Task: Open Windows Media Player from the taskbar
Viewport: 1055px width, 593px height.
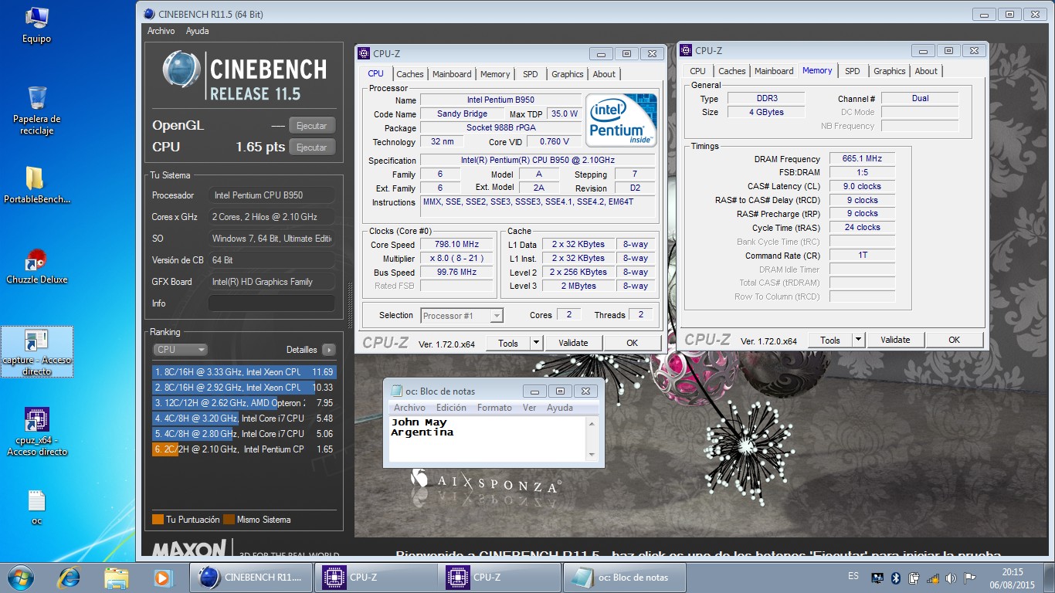Action: pos(161,577)
